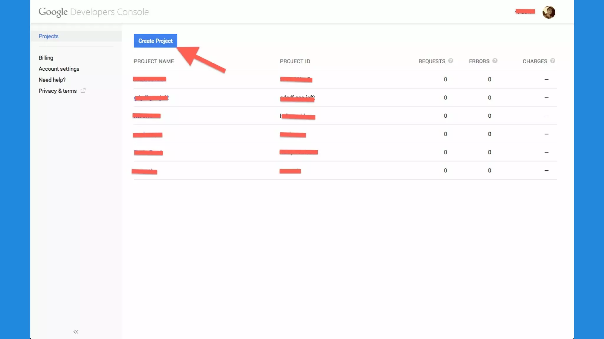
Task: Open the user profile avatar
Action: [549, 12]
